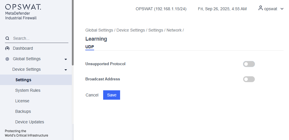Image resolution: width=289 pixels, height=140 pixels.
Task: Follow the Network breadcrumb link
Action: (174, 30)
